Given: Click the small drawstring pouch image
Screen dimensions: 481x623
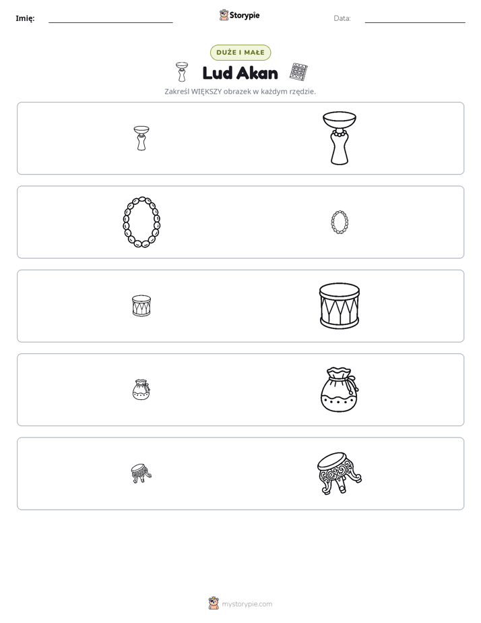Looking at the screenshot, I should (141, 390).
